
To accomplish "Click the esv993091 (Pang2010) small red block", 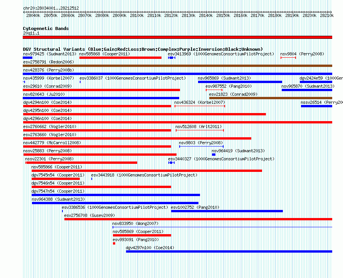I will [x=114, y=243].
